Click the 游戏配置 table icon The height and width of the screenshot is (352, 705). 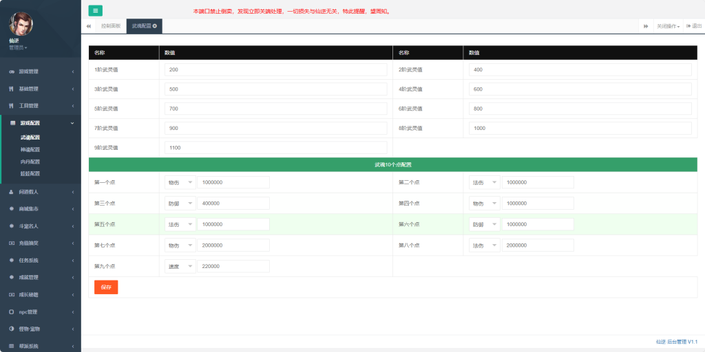pyautogui.click(x=12, y=123)
